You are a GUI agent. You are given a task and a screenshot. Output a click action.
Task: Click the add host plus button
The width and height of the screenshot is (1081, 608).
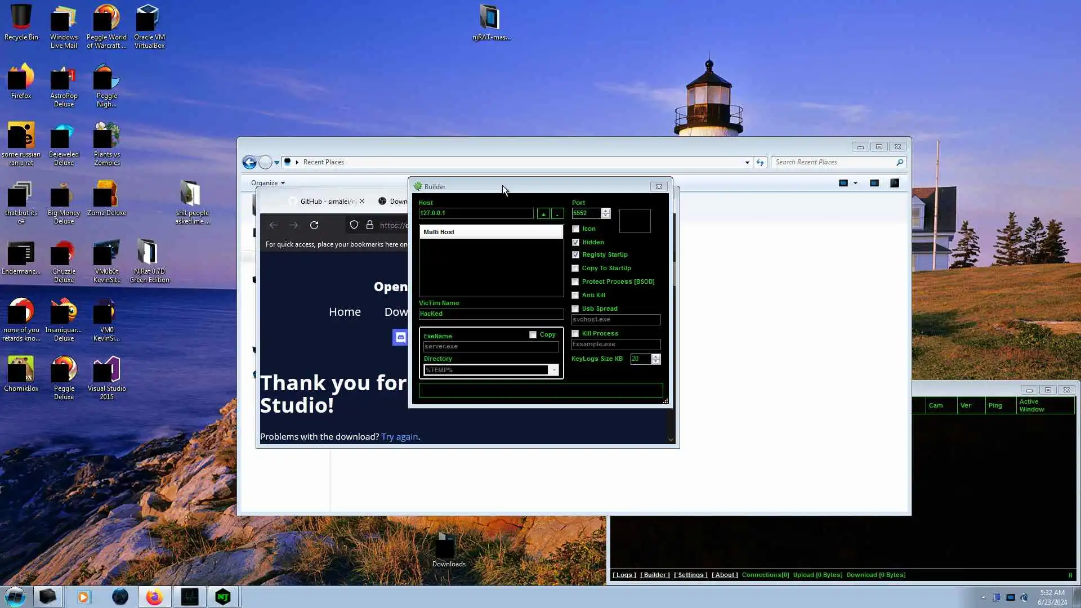(x=543, y=214)
